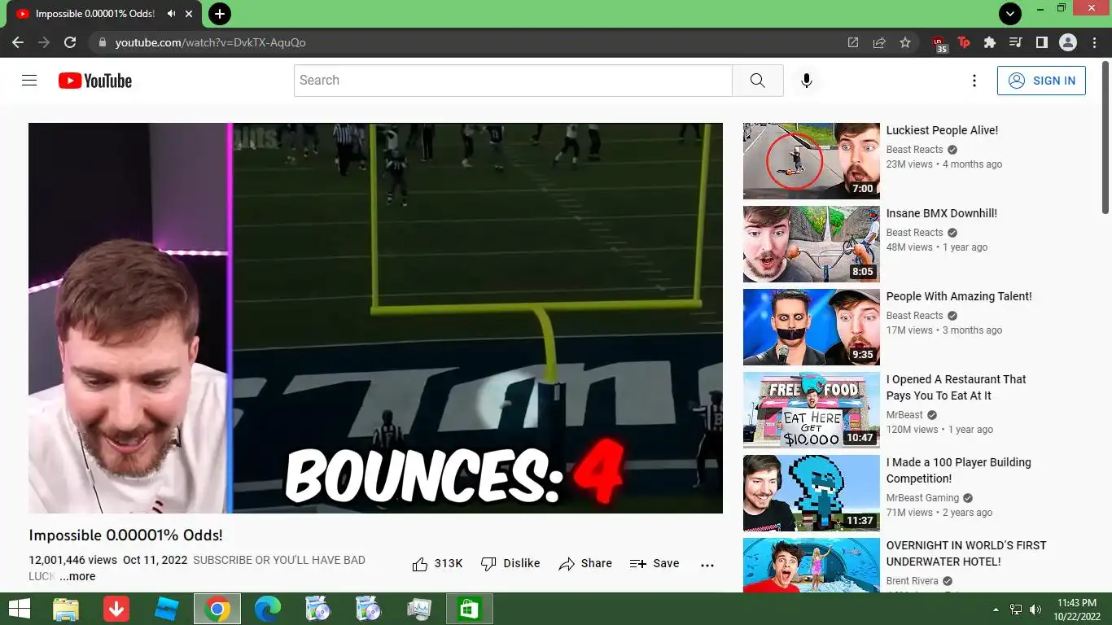The width and height of the screenshot is (1112, 625).
Task: Open title People With Amazing Talent!
Action: [x=959, y=296]
